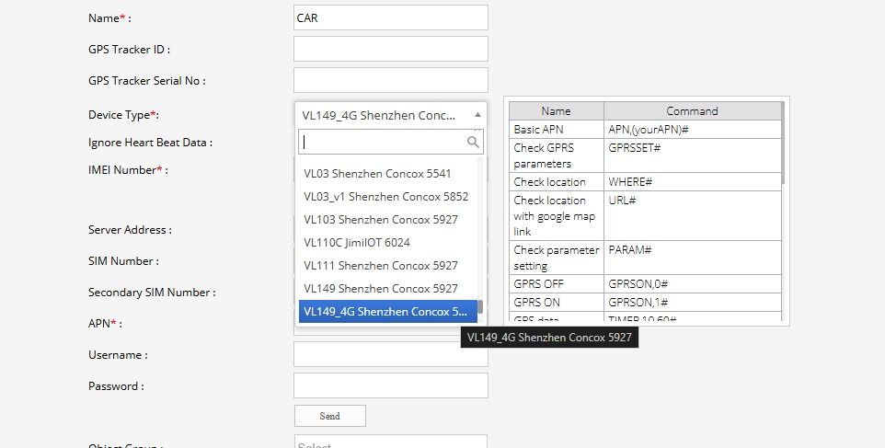Select VL03 Shenzhen Concox 5541 option
The width and height of the screenshot is (885, 448).
tap(387, 174)
